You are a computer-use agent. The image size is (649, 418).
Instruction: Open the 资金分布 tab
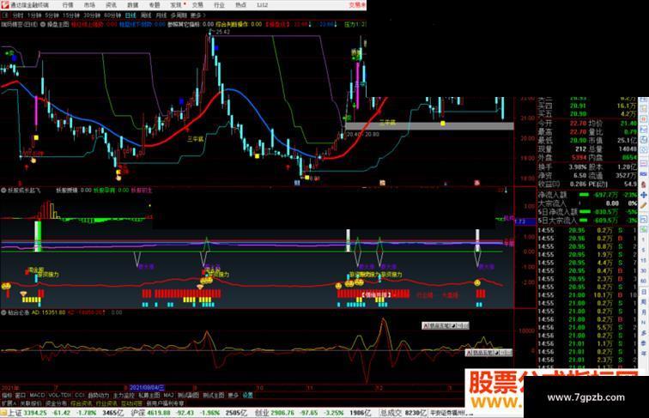[x=56, y=403]
